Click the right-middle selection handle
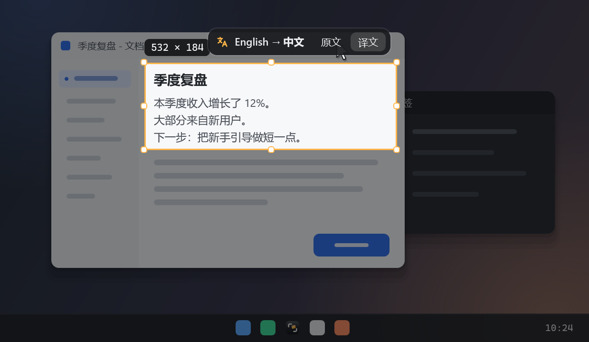This screenshot has width=589, height=342. (x=397, y=106)
